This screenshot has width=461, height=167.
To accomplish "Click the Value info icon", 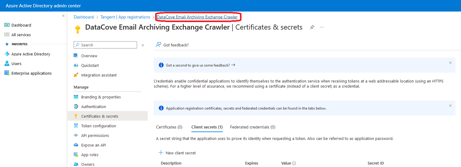I will [x=294, y=163].
